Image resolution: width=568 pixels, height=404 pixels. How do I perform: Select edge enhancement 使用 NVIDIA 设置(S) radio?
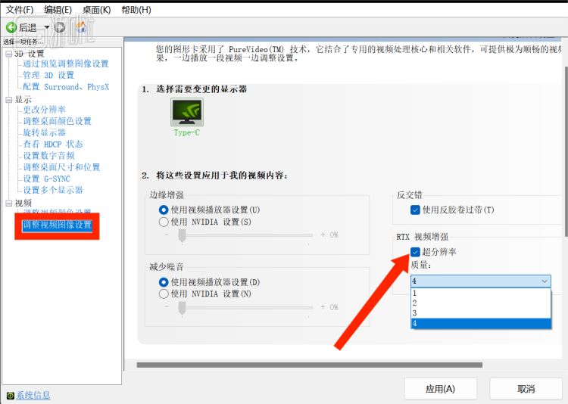click(x=164, y=222)
